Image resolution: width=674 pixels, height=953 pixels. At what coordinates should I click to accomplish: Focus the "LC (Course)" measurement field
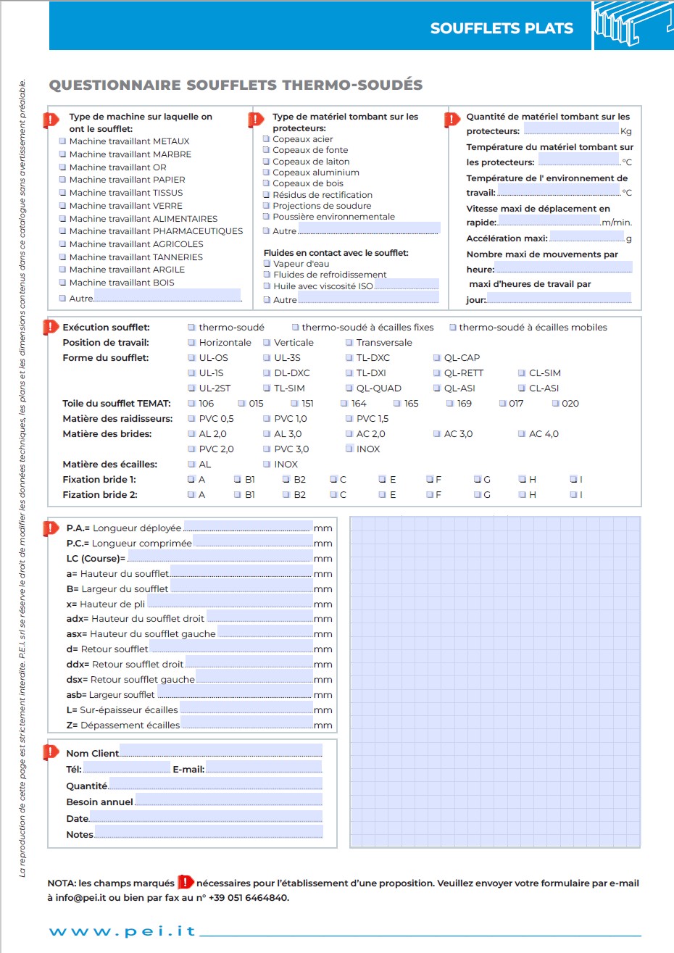coord(220,557)
